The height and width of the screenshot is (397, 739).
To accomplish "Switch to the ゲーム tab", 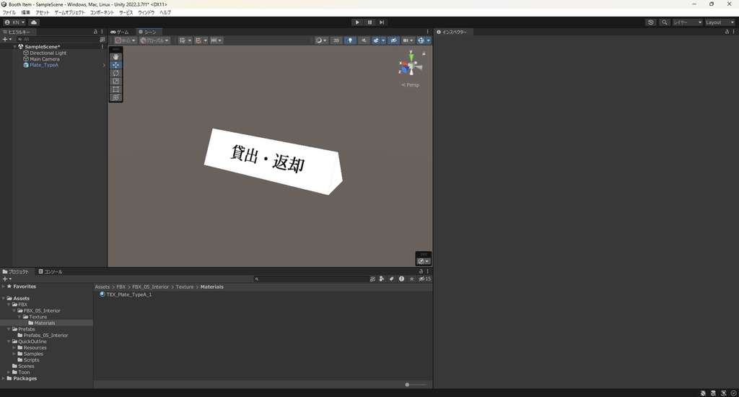I will pos(120,32).
